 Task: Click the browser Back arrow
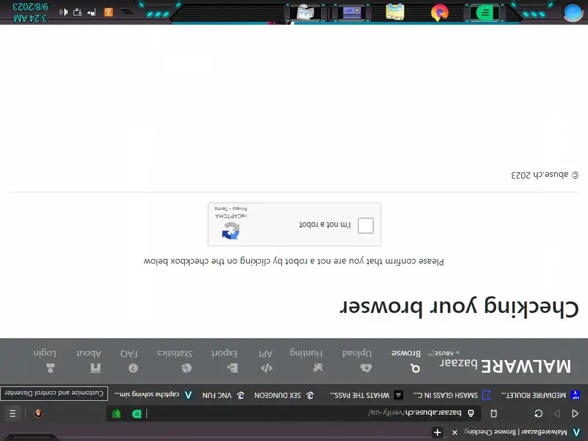(575, 413)
